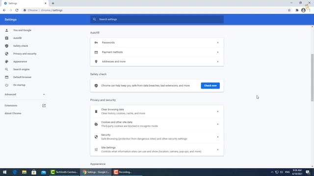This screenshot has width=314, height=176.
Task: Show hidden system tray icons
Action: pos(272,172)
